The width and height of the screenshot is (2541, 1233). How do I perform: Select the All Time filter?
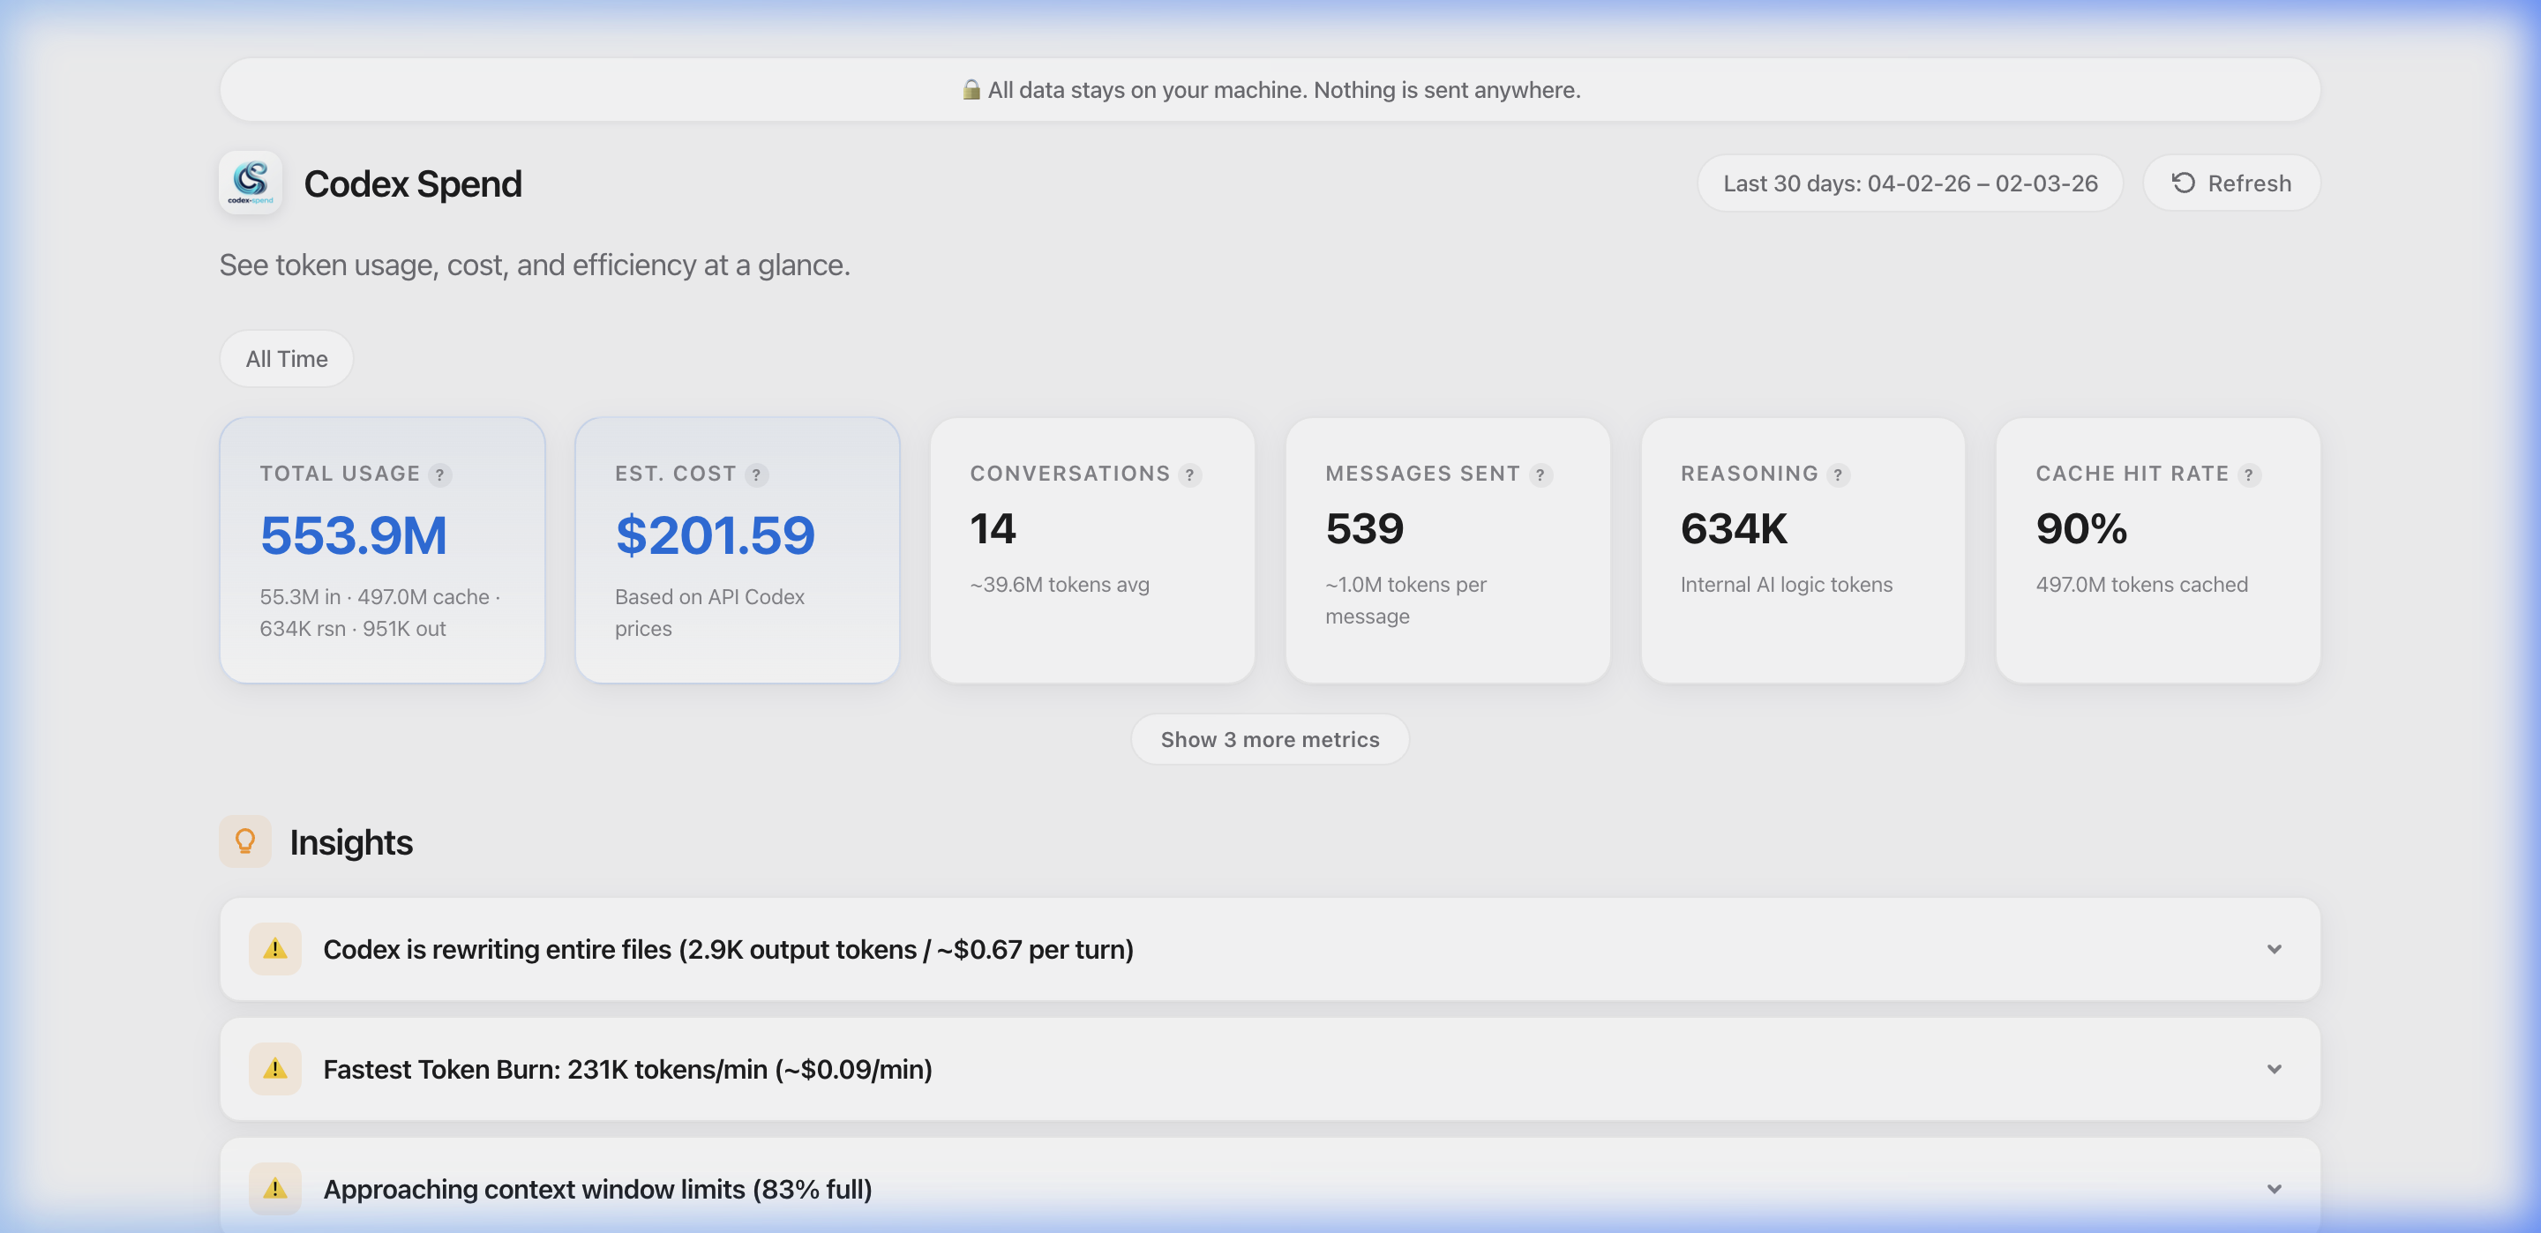286,359
